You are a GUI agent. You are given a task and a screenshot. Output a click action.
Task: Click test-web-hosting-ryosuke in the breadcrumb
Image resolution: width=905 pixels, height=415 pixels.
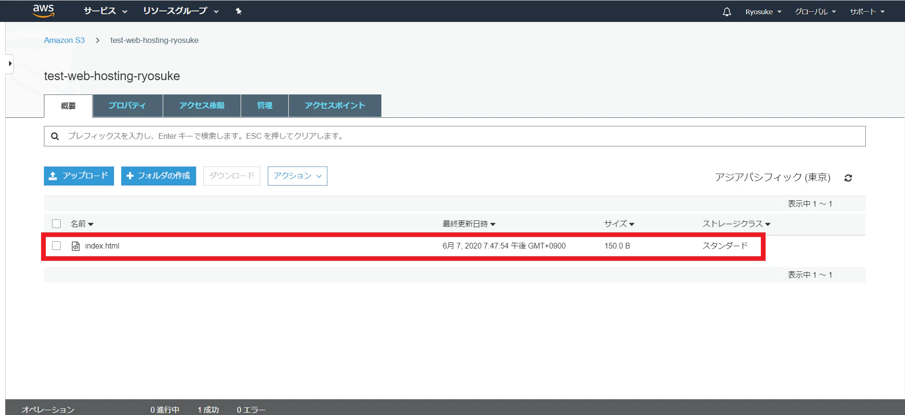coord(154,41)
